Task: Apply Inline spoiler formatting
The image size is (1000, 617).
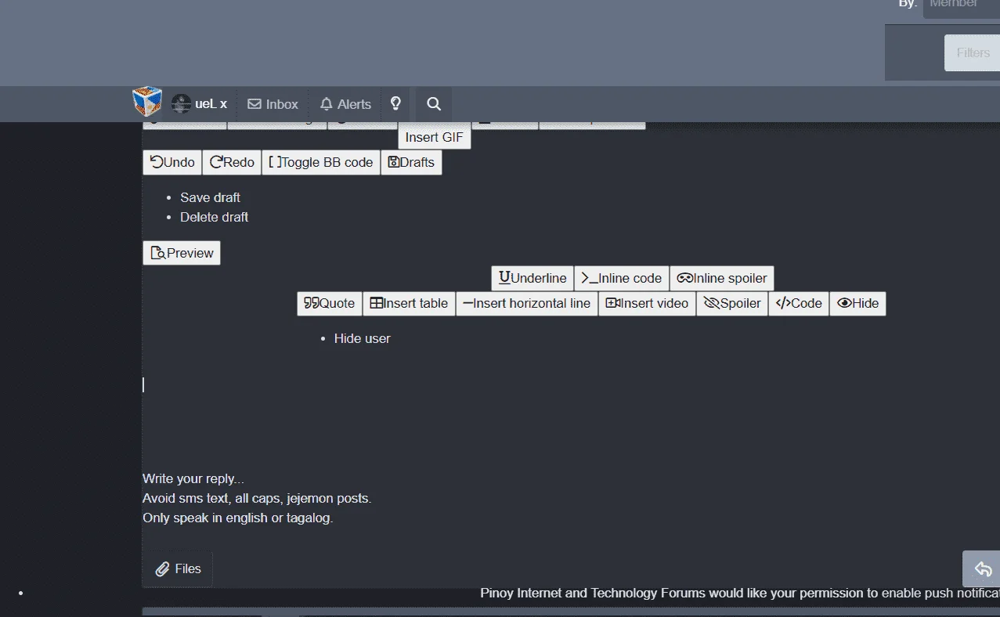Action: click(x=722, y=278)
